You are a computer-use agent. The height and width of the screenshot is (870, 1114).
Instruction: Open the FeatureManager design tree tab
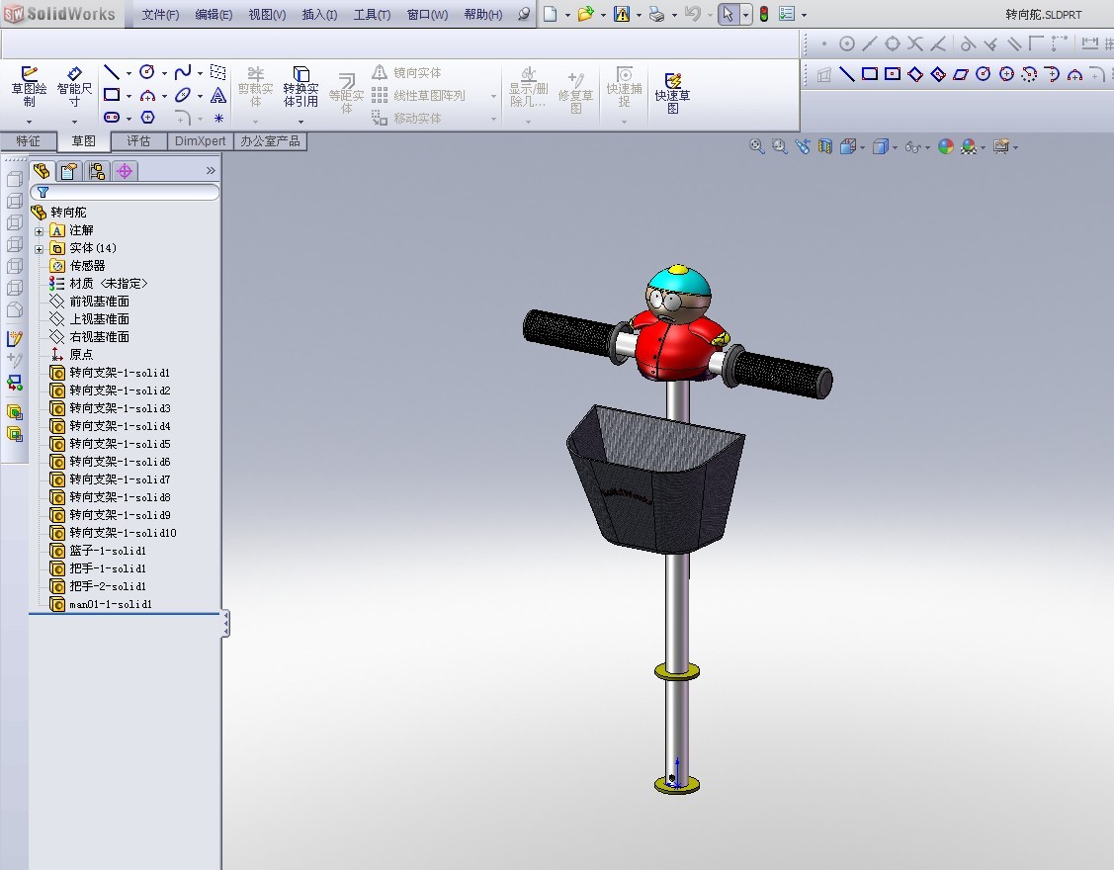pos(42,171)
